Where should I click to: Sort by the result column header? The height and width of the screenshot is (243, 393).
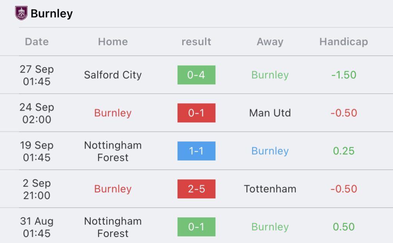(x=196, y=41)
